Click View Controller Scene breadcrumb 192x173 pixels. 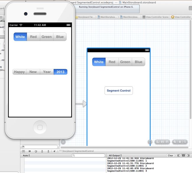coord(156,17)
